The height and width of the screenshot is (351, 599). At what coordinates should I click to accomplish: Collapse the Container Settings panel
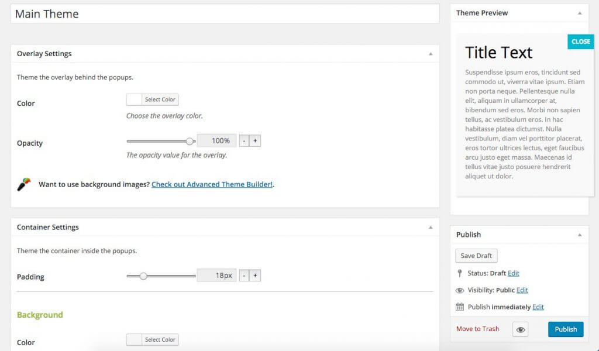(431, 228)
